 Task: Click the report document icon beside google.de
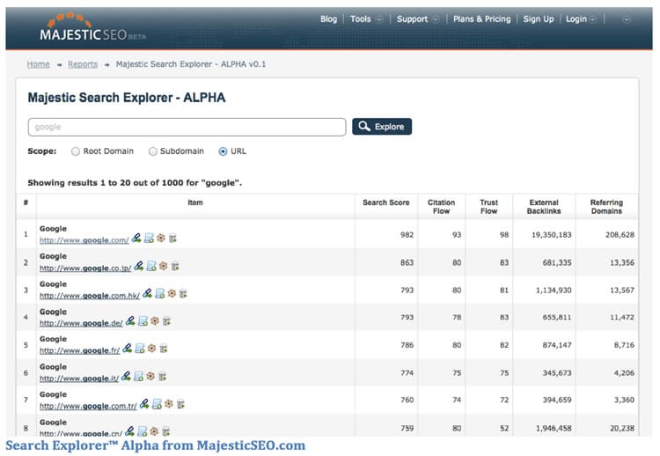coord(143,321)
